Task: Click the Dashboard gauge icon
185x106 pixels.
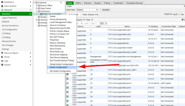Action: click(2, 2)
